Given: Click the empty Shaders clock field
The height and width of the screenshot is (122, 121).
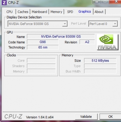Looking at the screenshot, I should point(41,66).
